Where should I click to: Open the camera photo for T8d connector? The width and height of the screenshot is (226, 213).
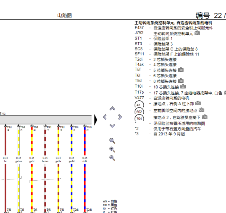click(x=181, y=81)
